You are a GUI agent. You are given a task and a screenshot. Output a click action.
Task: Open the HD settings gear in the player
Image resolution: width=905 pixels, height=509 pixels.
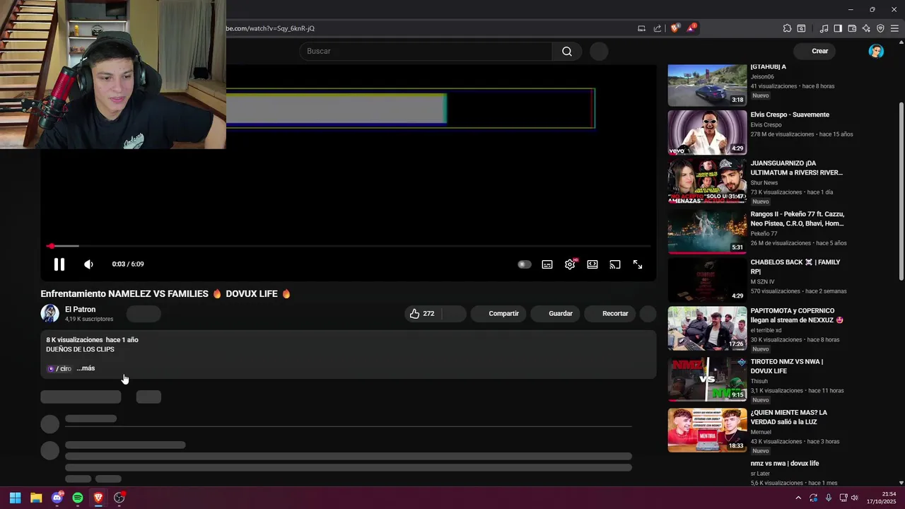point(570,264)
